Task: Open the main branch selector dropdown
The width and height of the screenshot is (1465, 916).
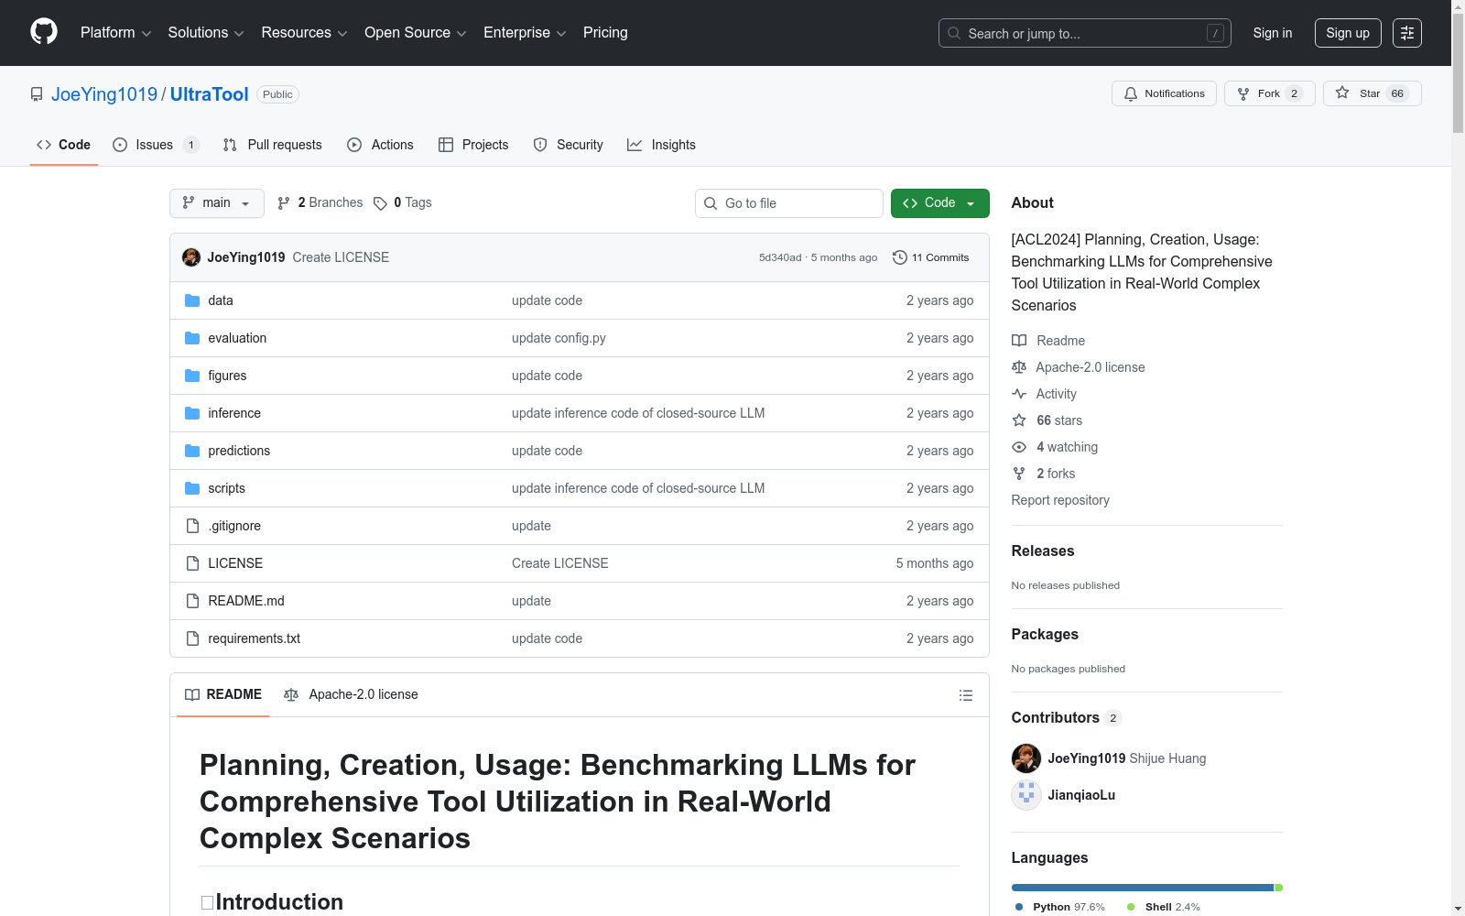Action: tap(217, 203)
